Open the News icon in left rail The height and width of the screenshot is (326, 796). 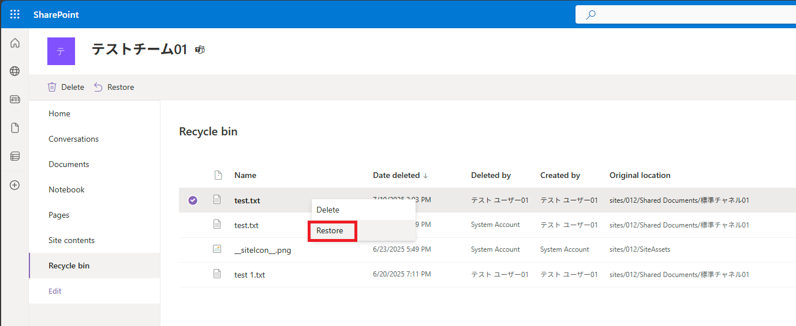click(15, 100)
